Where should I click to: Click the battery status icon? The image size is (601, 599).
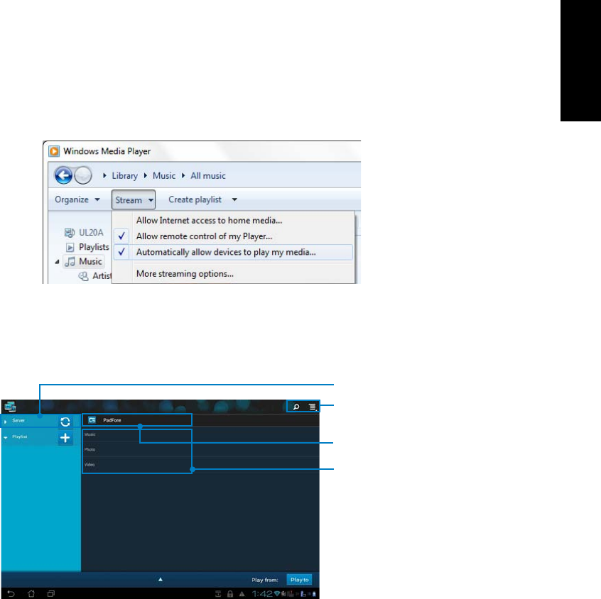pyautogui.click(x=314, y=594)
